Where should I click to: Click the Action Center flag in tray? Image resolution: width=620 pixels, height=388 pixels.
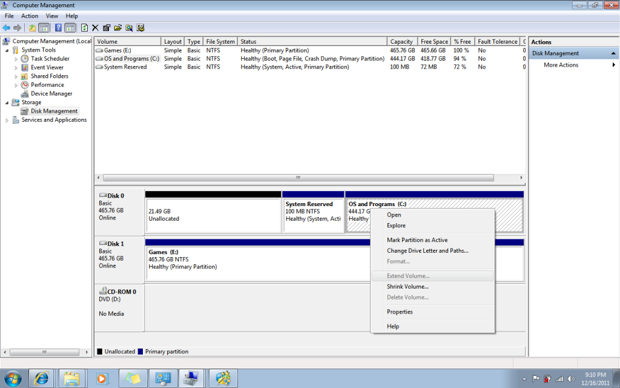[x=536, y=379]
